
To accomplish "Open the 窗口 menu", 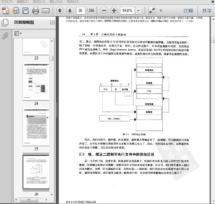I will (56, 2).
